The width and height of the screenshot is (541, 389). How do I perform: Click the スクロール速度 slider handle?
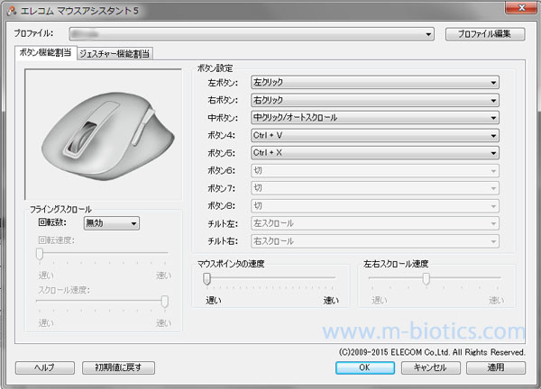tap(164, 302)
